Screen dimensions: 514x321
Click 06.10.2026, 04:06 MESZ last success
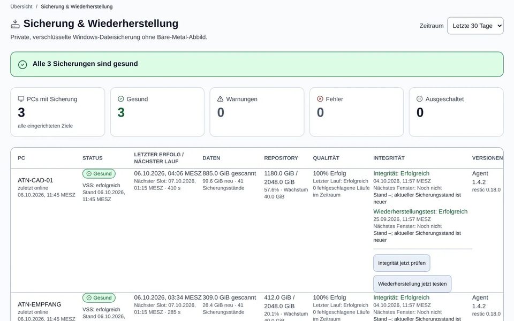[168, 173]
